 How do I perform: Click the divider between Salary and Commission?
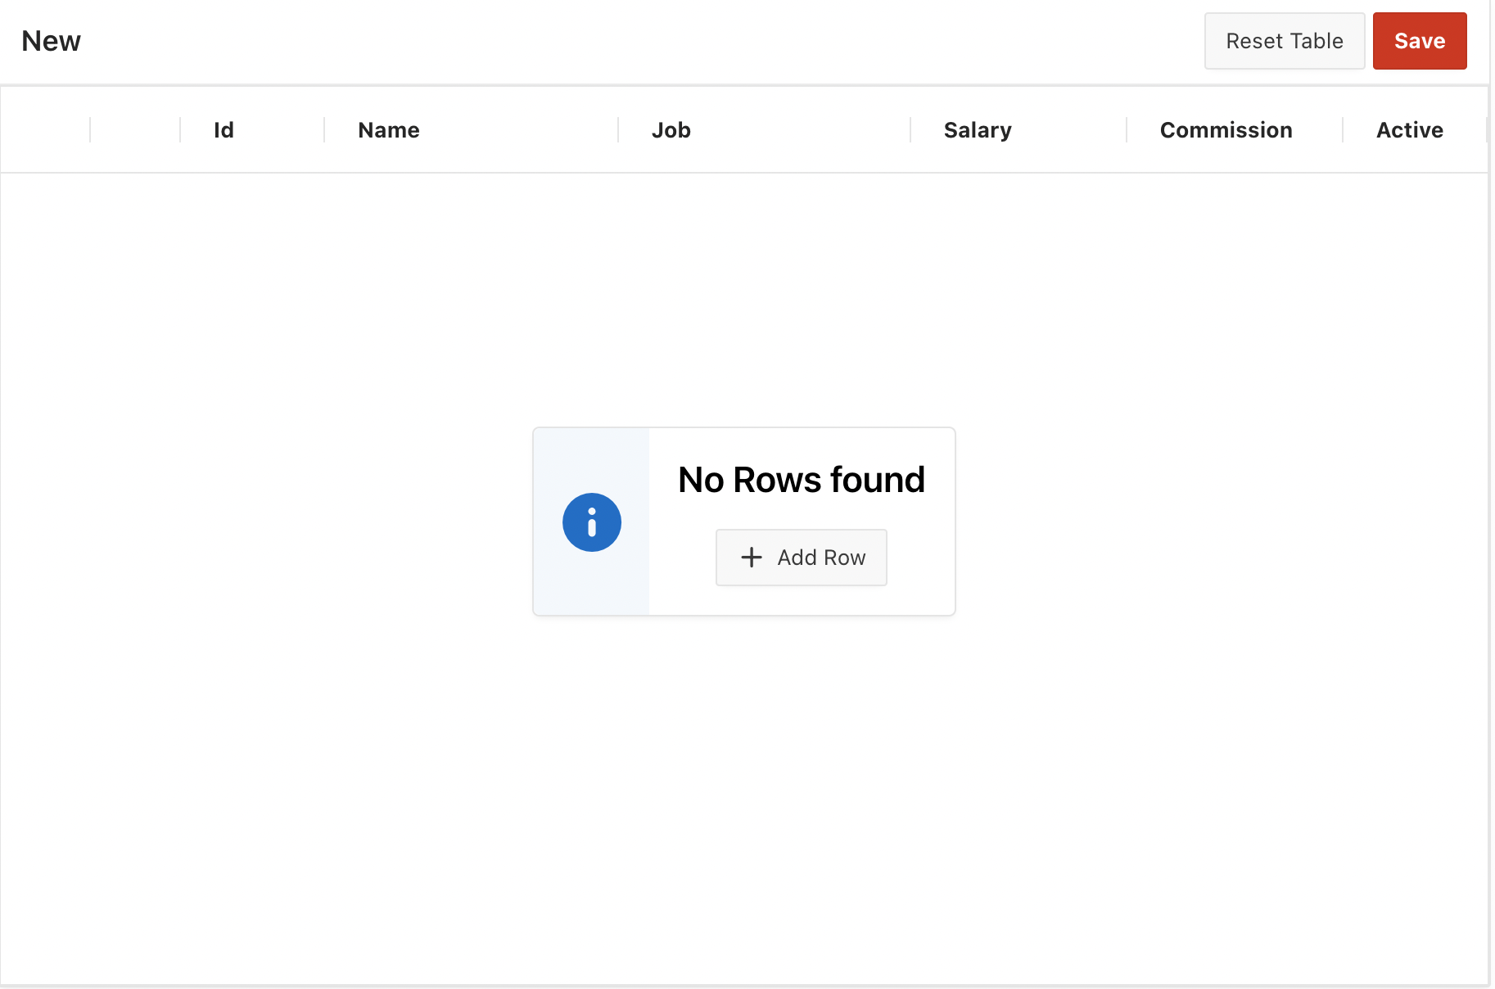pyautogui.click(x=1127, y=130)
